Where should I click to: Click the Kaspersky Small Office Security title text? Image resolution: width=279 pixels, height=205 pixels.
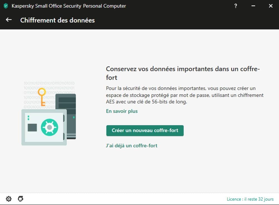[69, 6]
